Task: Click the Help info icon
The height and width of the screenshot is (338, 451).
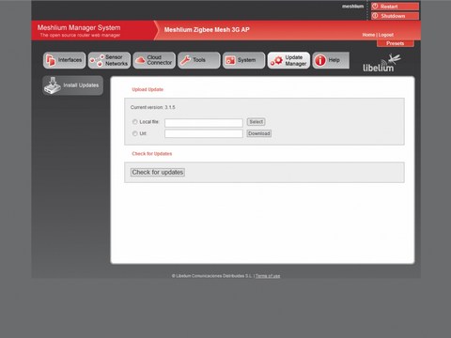Action: (320, 60)
